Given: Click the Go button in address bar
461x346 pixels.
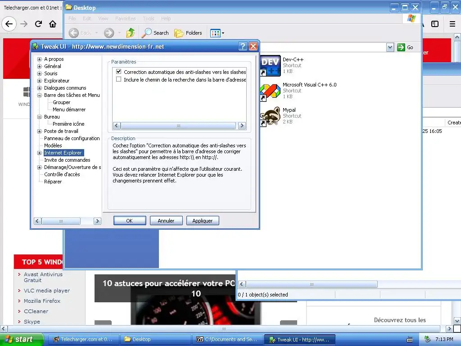Looking at the screenshot, I should pos(405,47).
